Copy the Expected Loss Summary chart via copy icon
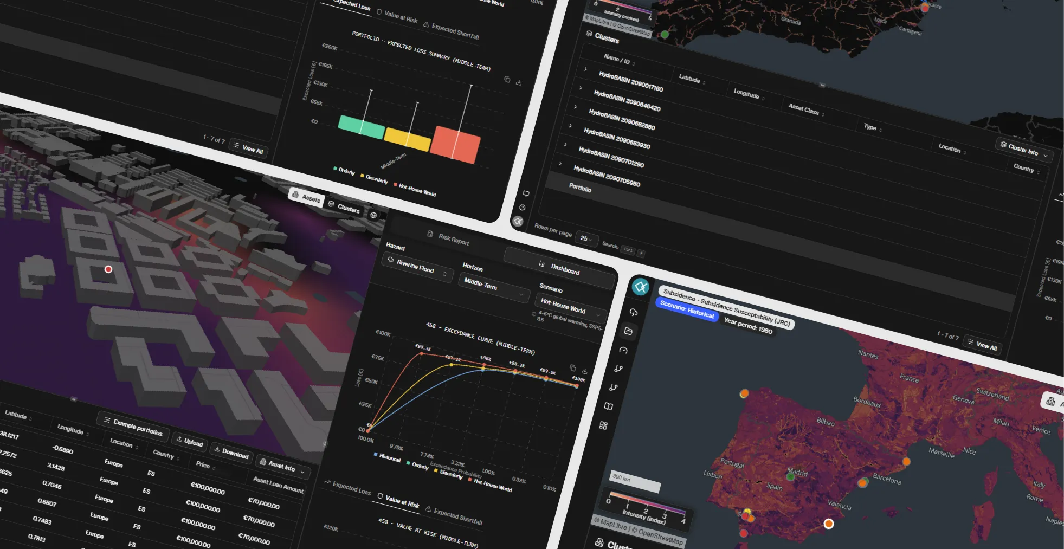The image size is (1064, 549). [x=508, y=80]
